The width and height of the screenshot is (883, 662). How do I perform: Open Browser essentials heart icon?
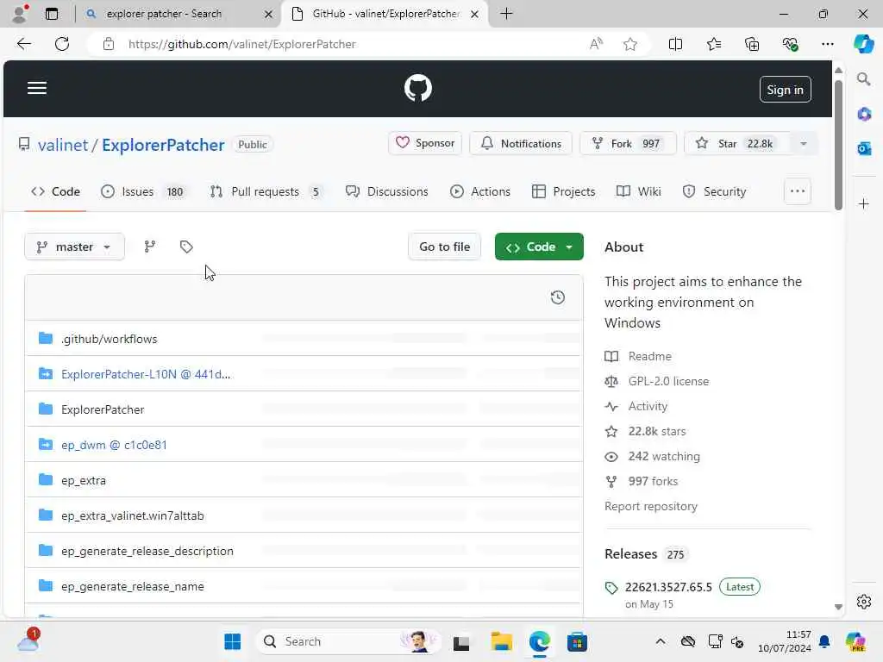[790, 44]
